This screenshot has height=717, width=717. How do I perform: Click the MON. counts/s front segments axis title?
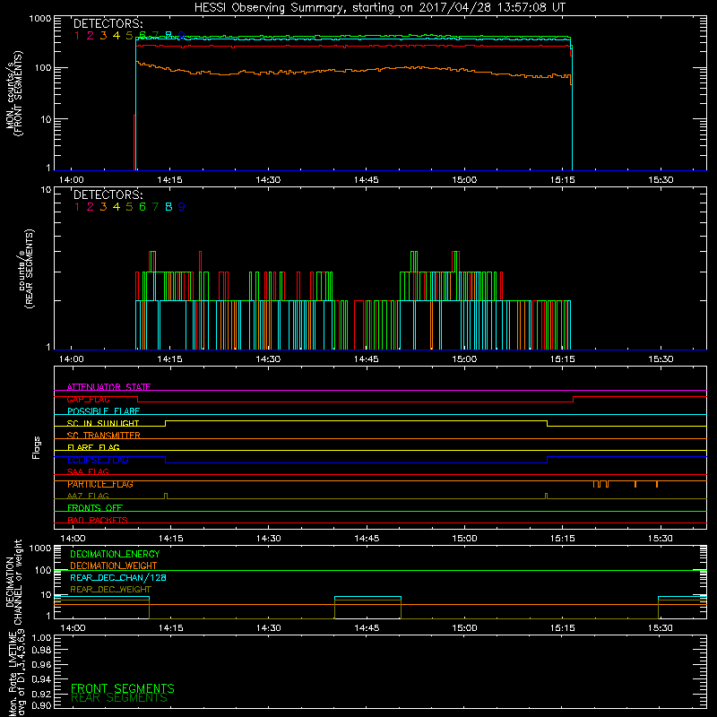(x=14, y=93)
